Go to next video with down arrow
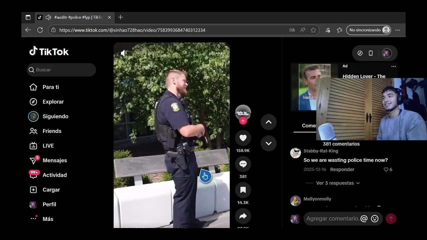Image resolution: width=427 pixels, height=240 pixels. pyautogui.click(x=269, y=143)
